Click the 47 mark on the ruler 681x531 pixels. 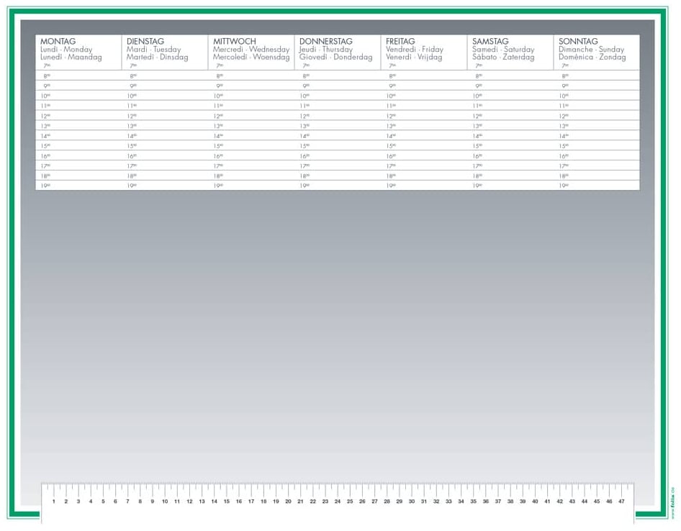point(621,501)
